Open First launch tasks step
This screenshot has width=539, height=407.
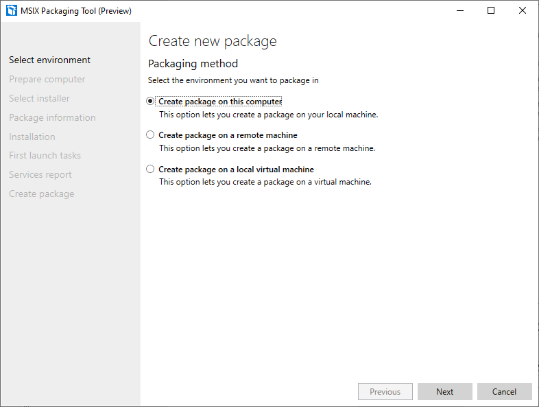tap(45, 155)
